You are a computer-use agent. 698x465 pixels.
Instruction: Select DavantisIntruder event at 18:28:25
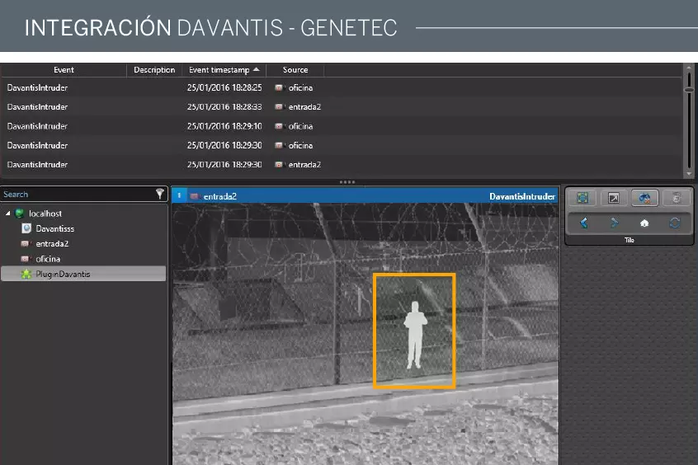click(341, 87)
